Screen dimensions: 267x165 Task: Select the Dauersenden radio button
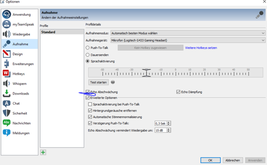point(87,55)
